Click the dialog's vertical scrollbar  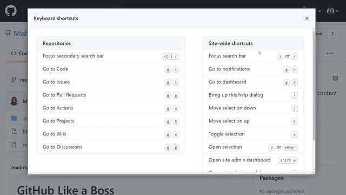(314, 85)
